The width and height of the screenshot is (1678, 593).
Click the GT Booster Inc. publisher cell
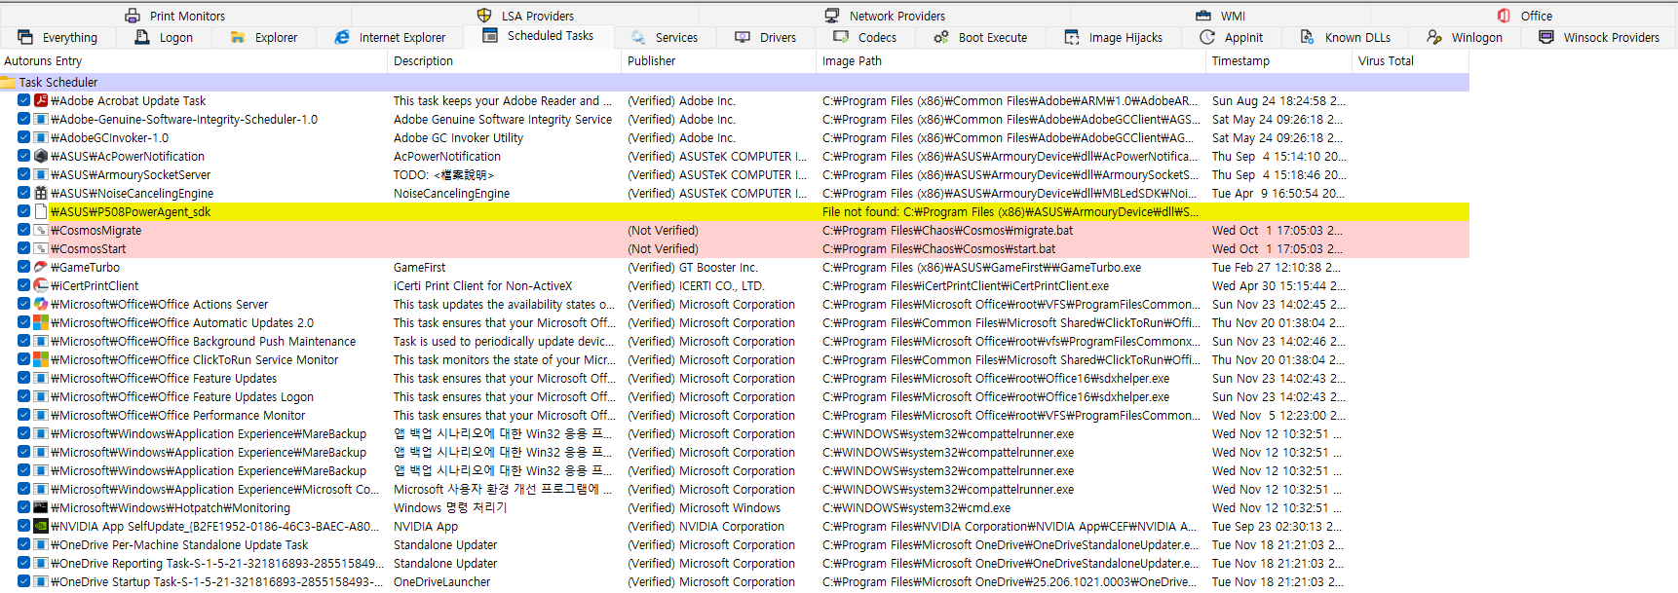[x=693, y=268]
